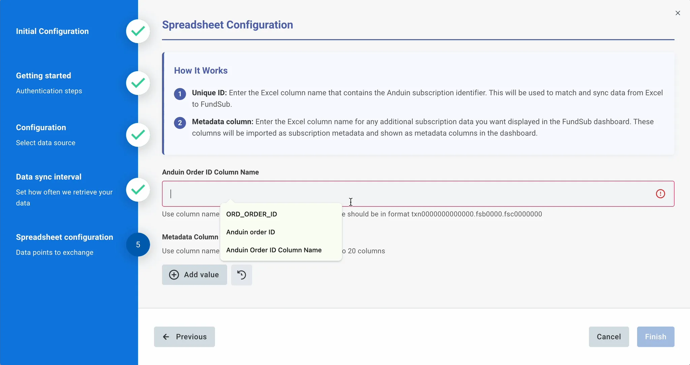
Task: Open Configuration select data source step
Action: 41,127
